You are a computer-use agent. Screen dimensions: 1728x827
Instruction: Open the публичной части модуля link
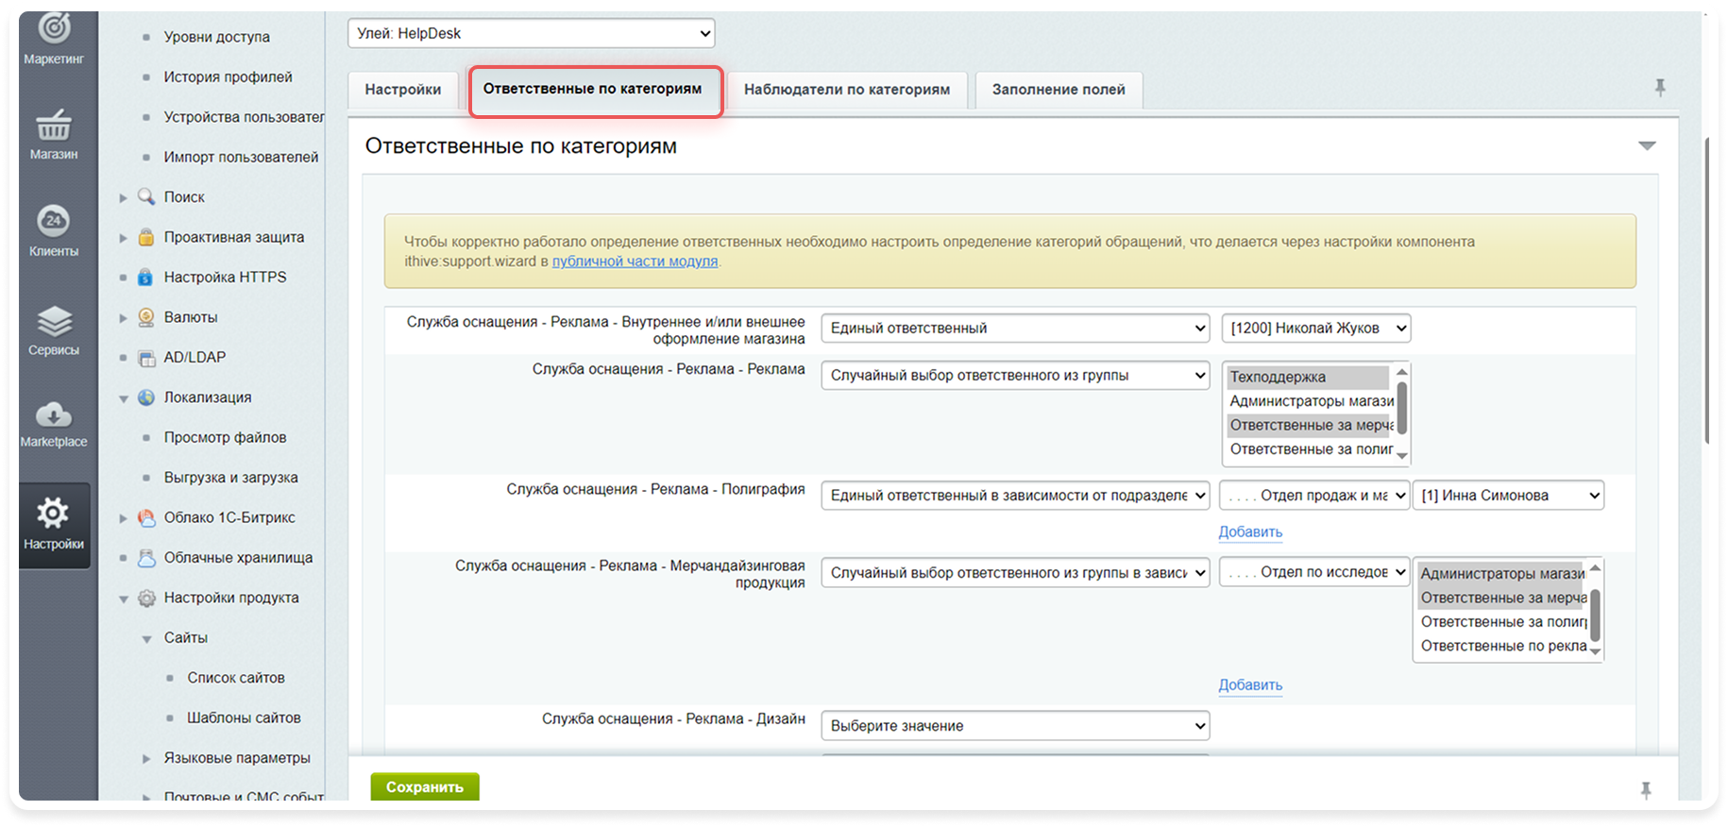pyautogui.click(x=635, y=262)
